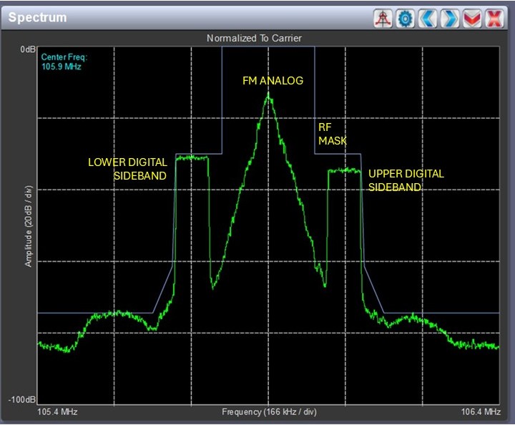The width and height of the screenshot is (515, 425).
Task: Click the Amplitude (20dB / div) axis title
Action: [x=29, y=225]
